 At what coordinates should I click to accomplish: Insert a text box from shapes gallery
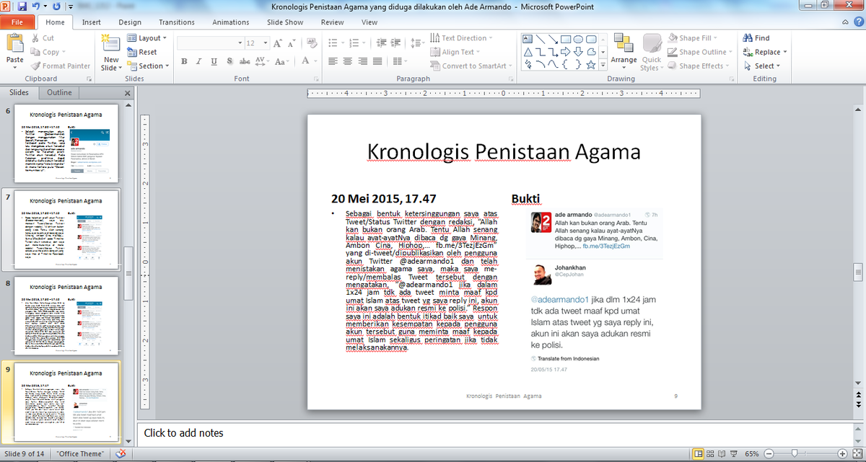point(528,38)
